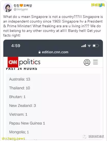Screen dimensions: 107x141
Task: Click the 4:59 clock in status bar
Action: pyautogui.click(x=16, y=46)
